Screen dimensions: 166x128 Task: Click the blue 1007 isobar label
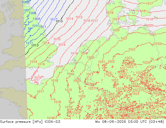click(x=27, y=10)
